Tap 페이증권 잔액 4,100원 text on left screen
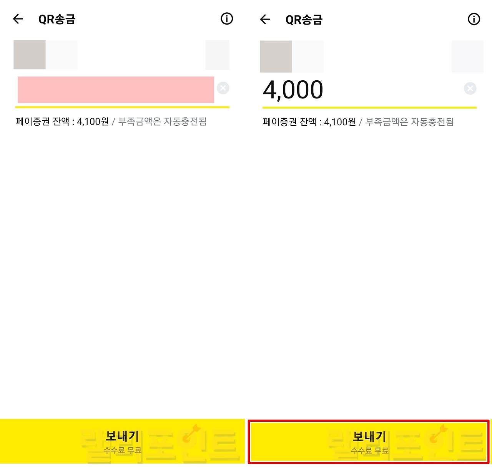This screenshot has height=472, width=492. 62,121
